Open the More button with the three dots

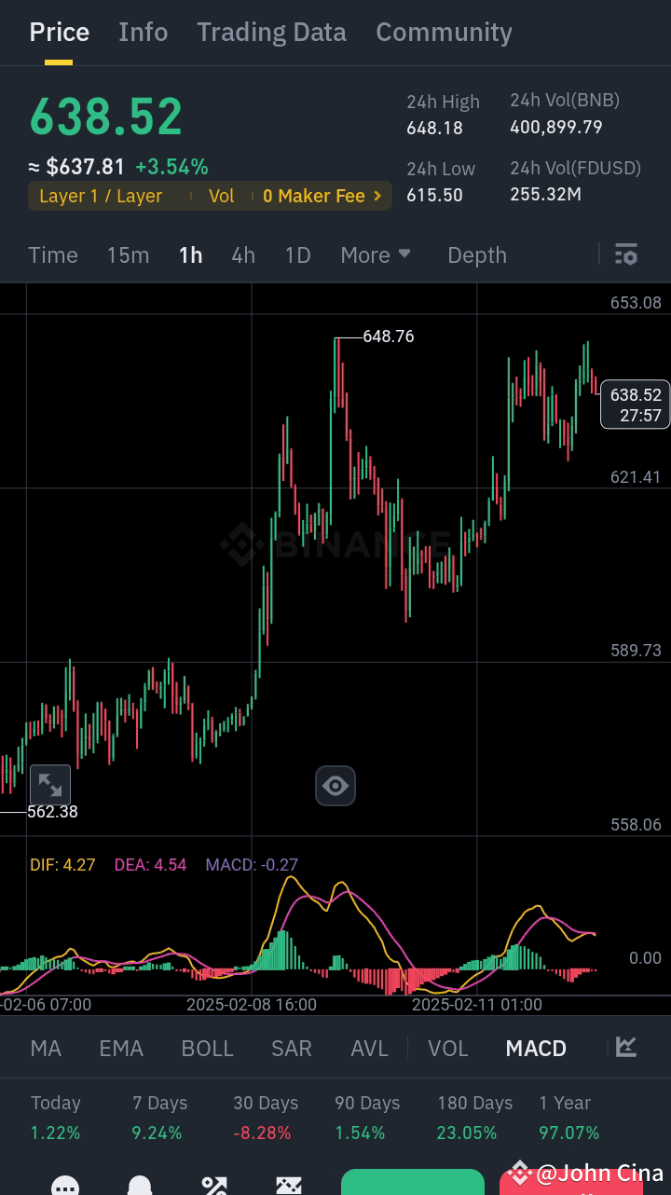(65, 1186)
